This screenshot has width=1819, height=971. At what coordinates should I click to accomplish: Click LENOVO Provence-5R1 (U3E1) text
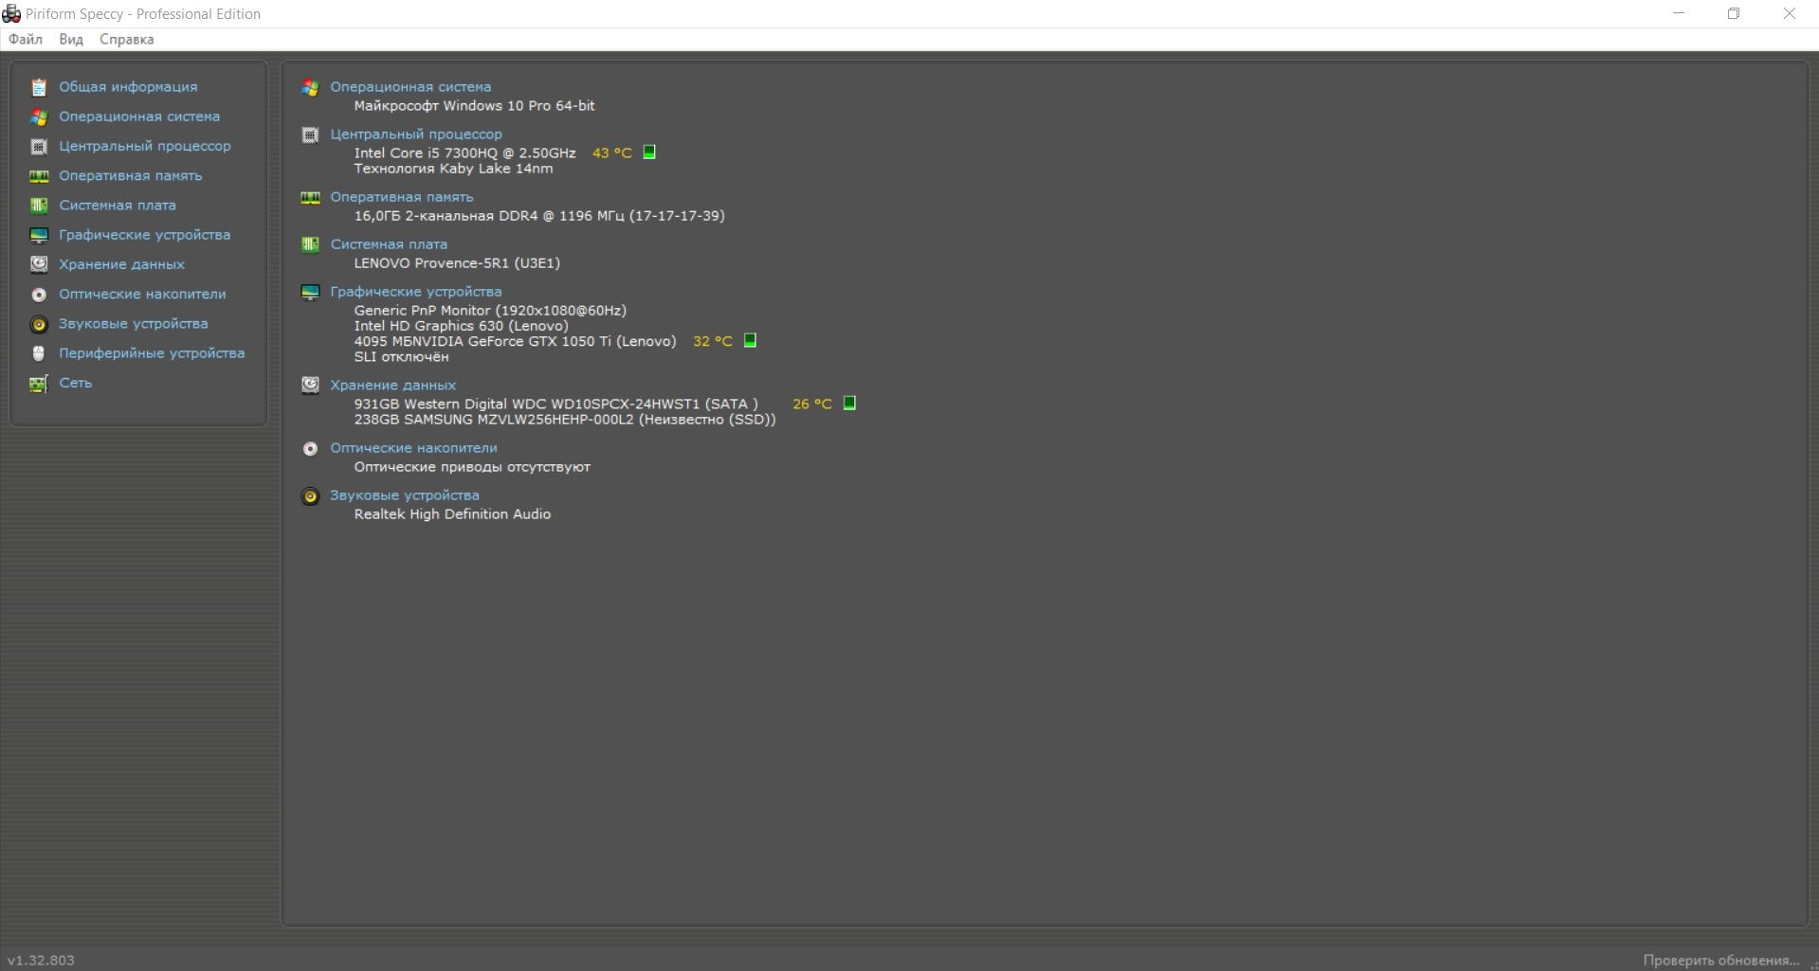(x=457, y=263)
